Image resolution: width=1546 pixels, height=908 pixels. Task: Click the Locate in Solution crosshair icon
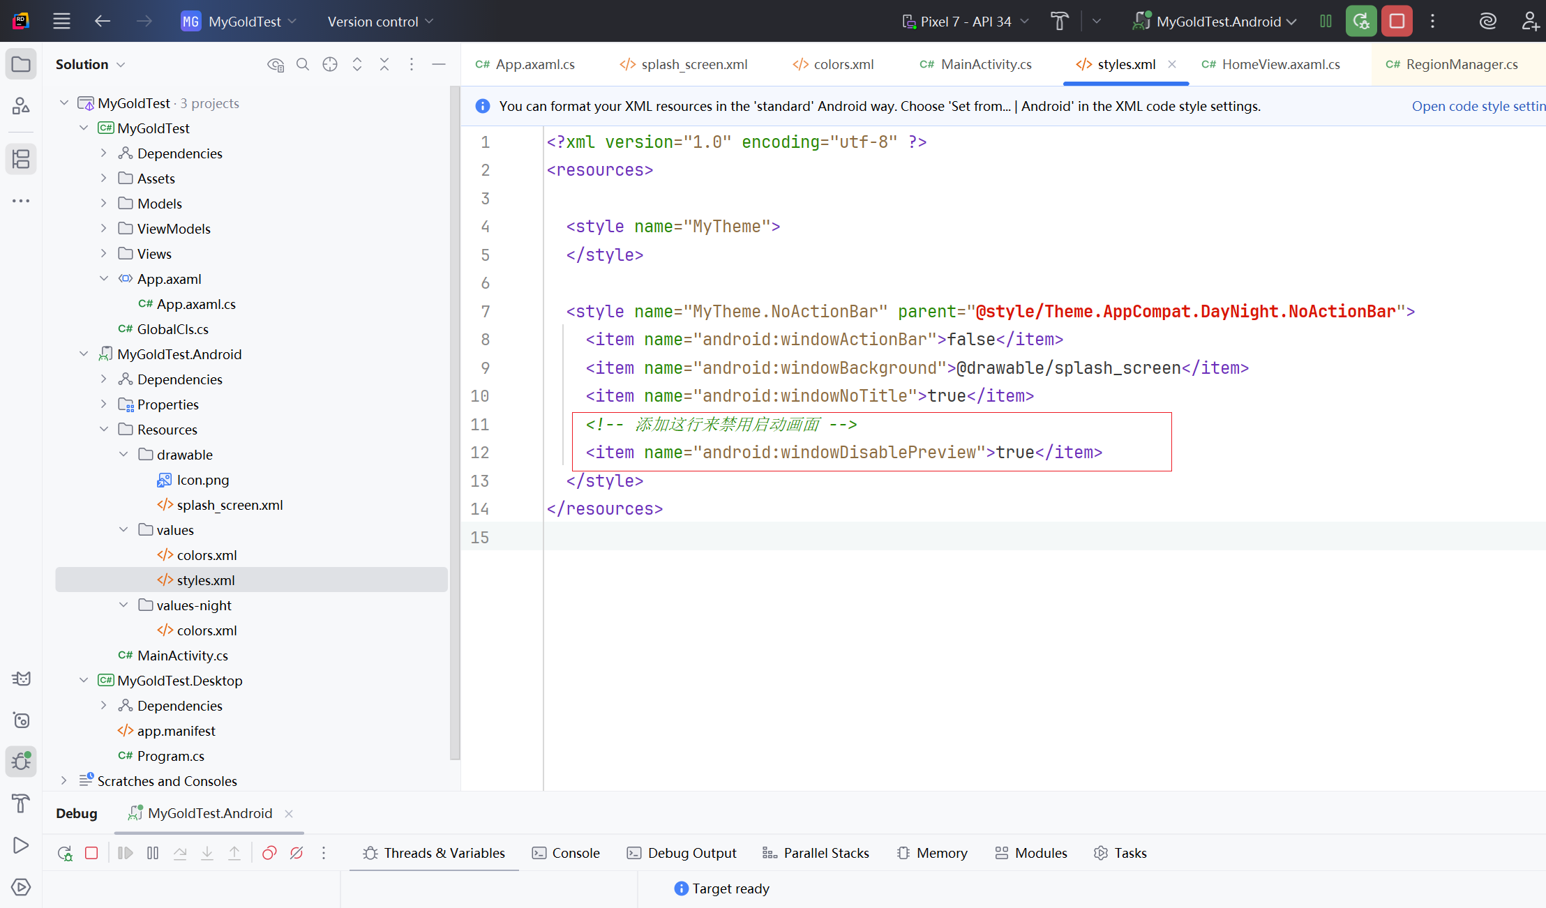point(330,64)
